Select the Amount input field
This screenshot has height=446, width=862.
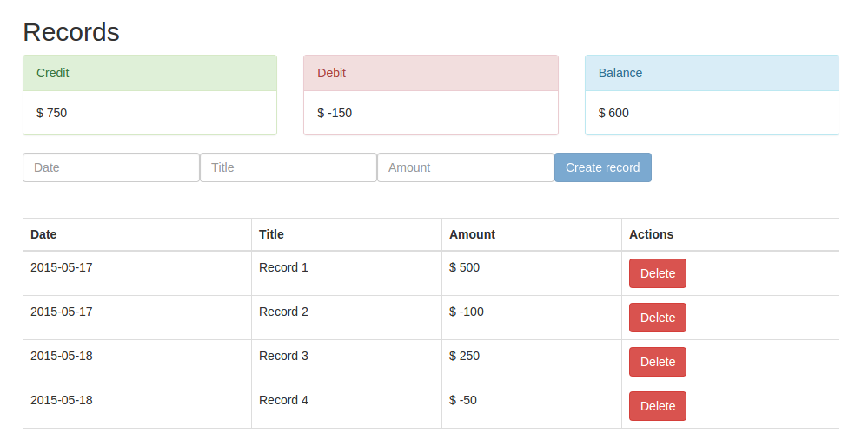click(466, 167)
